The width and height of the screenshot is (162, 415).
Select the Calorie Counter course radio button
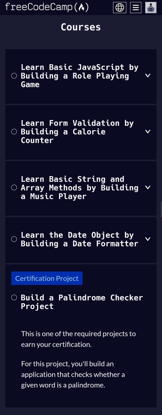click(x=14, y=132)
